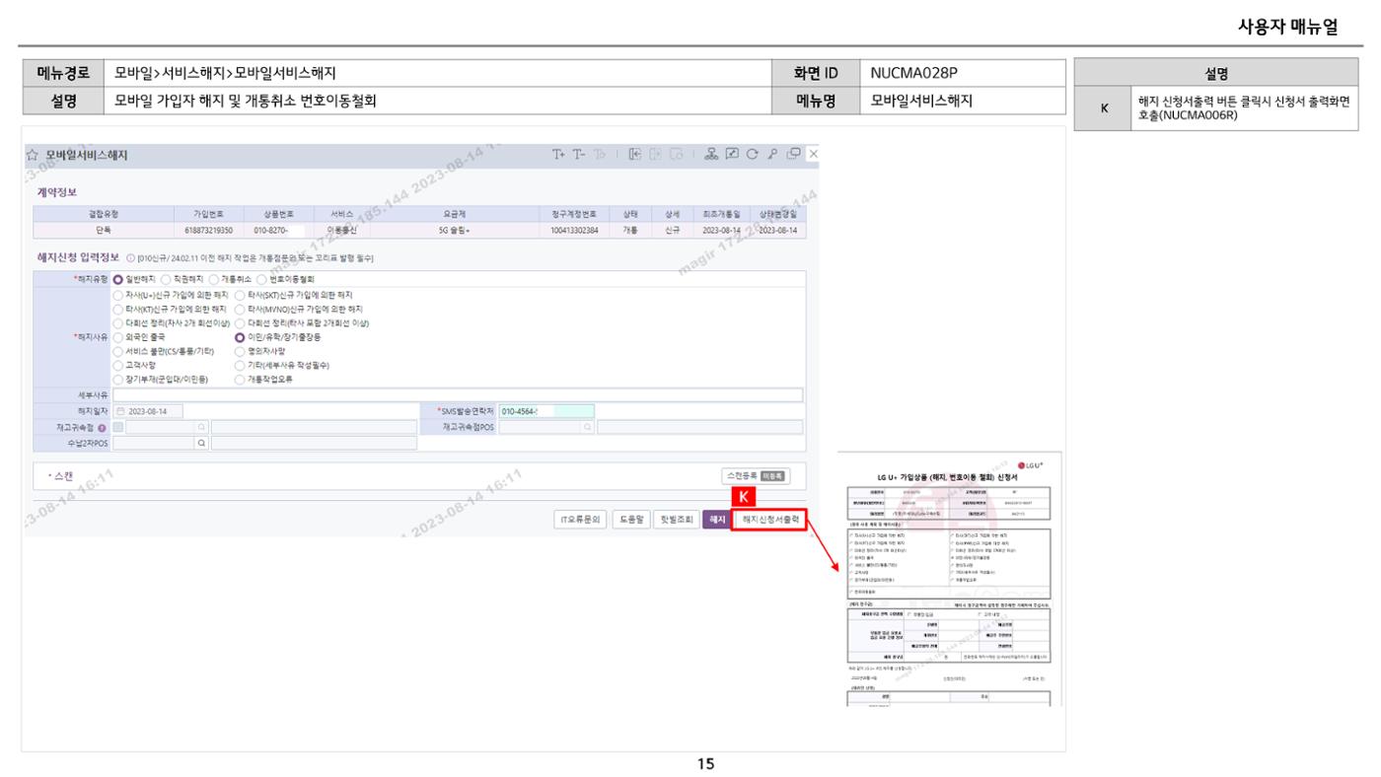Screen dimensions: 1381x777
Task: Click the 결합유형 column header
Action: click(103, 213)
